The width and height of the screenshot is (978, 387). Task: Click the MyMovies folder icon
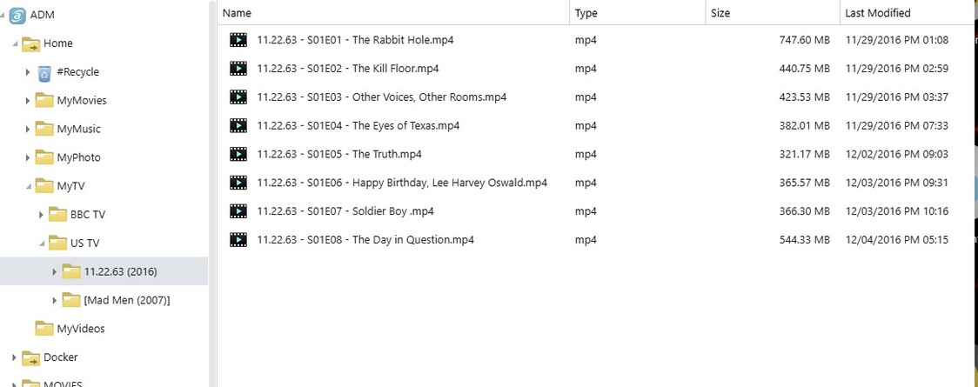click(x=44, y=100)
